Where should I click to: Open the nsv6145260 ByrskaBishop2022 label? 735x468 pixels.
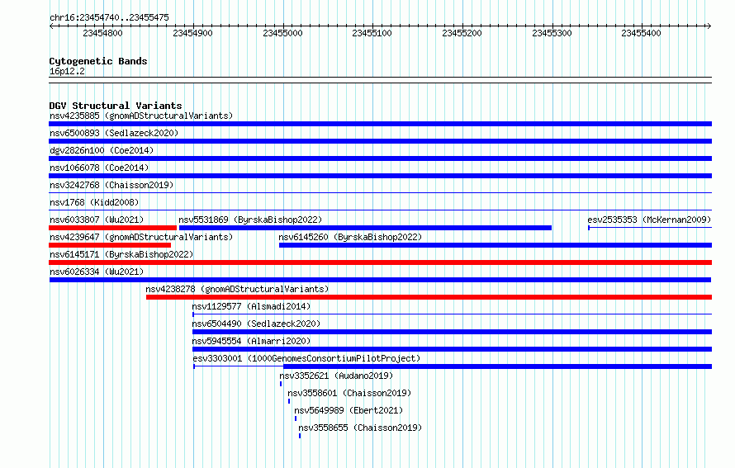pos(350,237)
